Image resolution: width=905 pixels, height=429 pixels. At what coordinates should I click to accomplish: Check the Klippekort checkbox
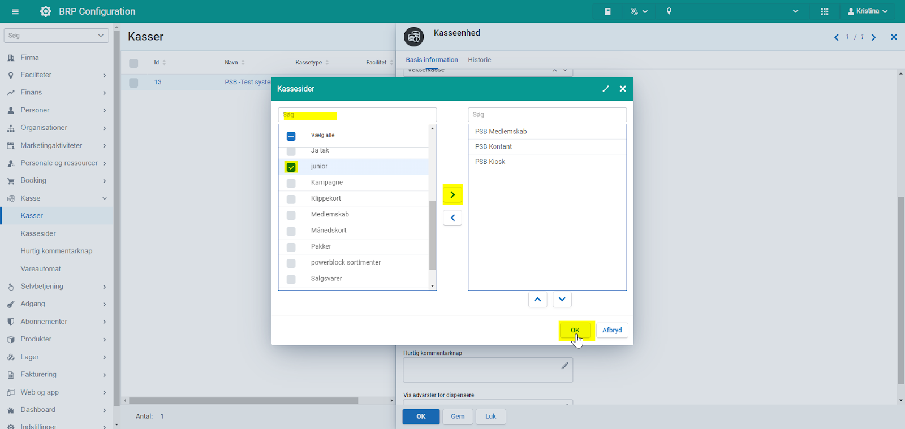(x=291, y=199)
